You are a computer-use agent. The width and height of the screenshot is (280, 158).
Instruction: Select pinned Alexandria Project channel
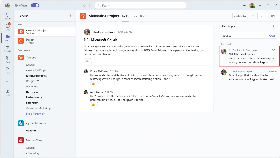[x=45, y=32]
